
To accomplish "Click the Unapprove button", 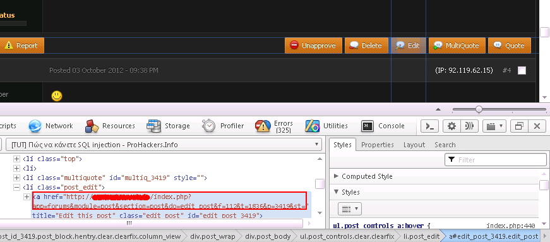I will tap(313, 45).
